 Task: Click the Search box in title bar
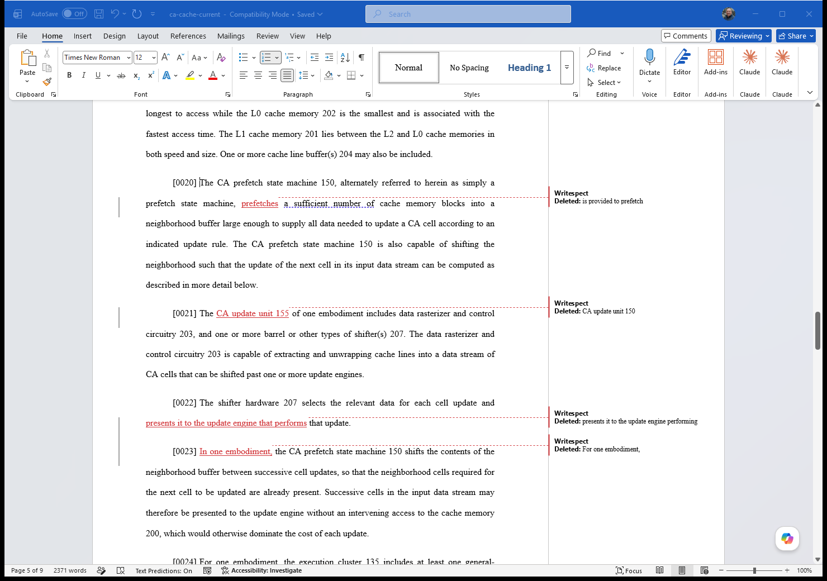point(468,14)
